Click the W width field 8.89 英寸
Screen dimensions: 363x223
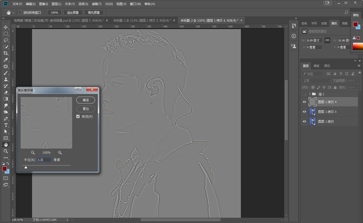pos(314,40)
